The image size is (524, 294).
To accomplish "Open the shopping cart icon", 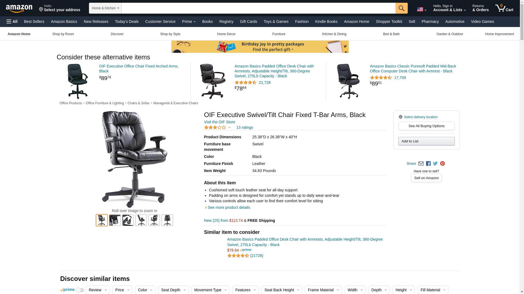I will click(504, 8).
